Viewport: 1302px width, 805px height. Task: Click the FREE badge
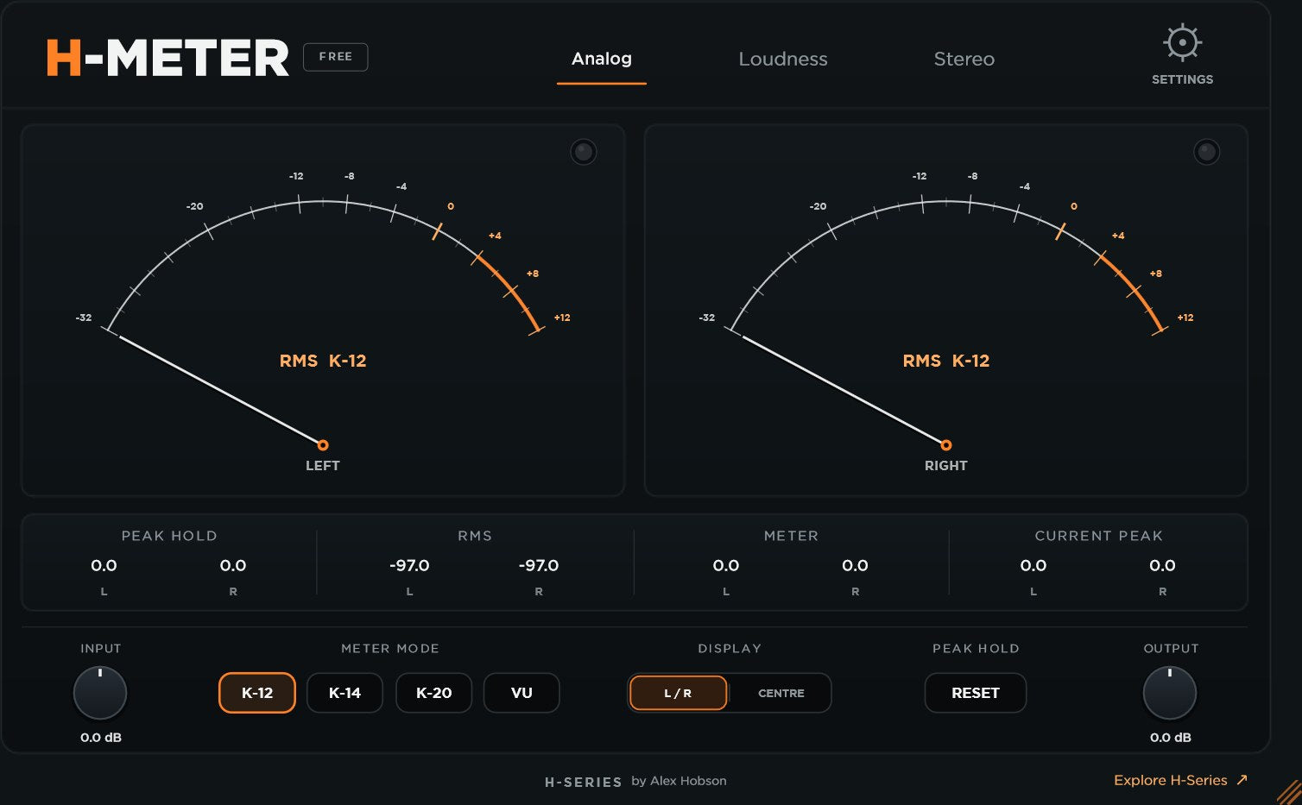pos(336,57)
